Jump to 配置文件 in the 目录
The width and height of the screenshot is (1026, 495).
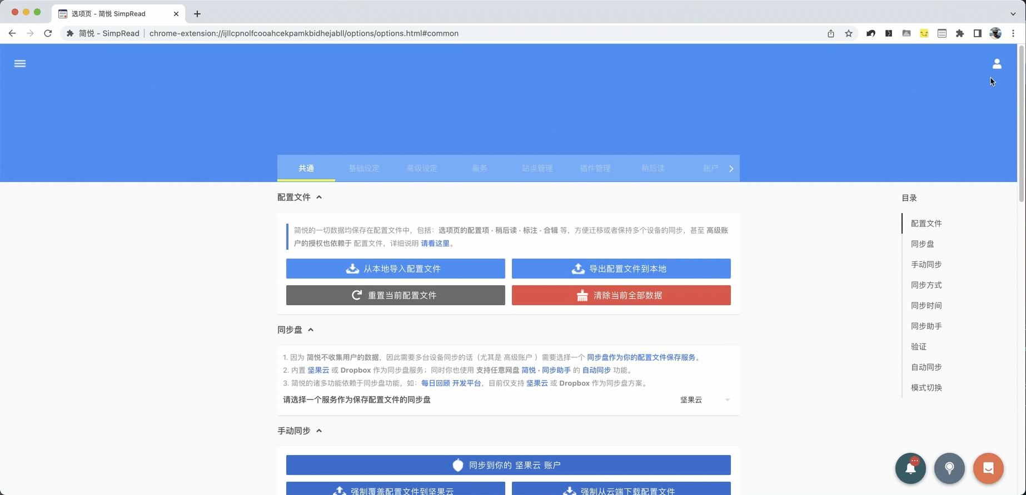(926, 223)
